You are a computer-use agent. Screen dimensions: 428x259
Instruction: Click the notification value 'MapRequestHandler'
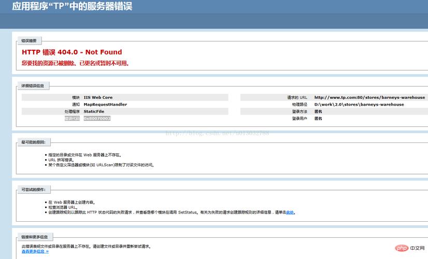click(105, 105)
